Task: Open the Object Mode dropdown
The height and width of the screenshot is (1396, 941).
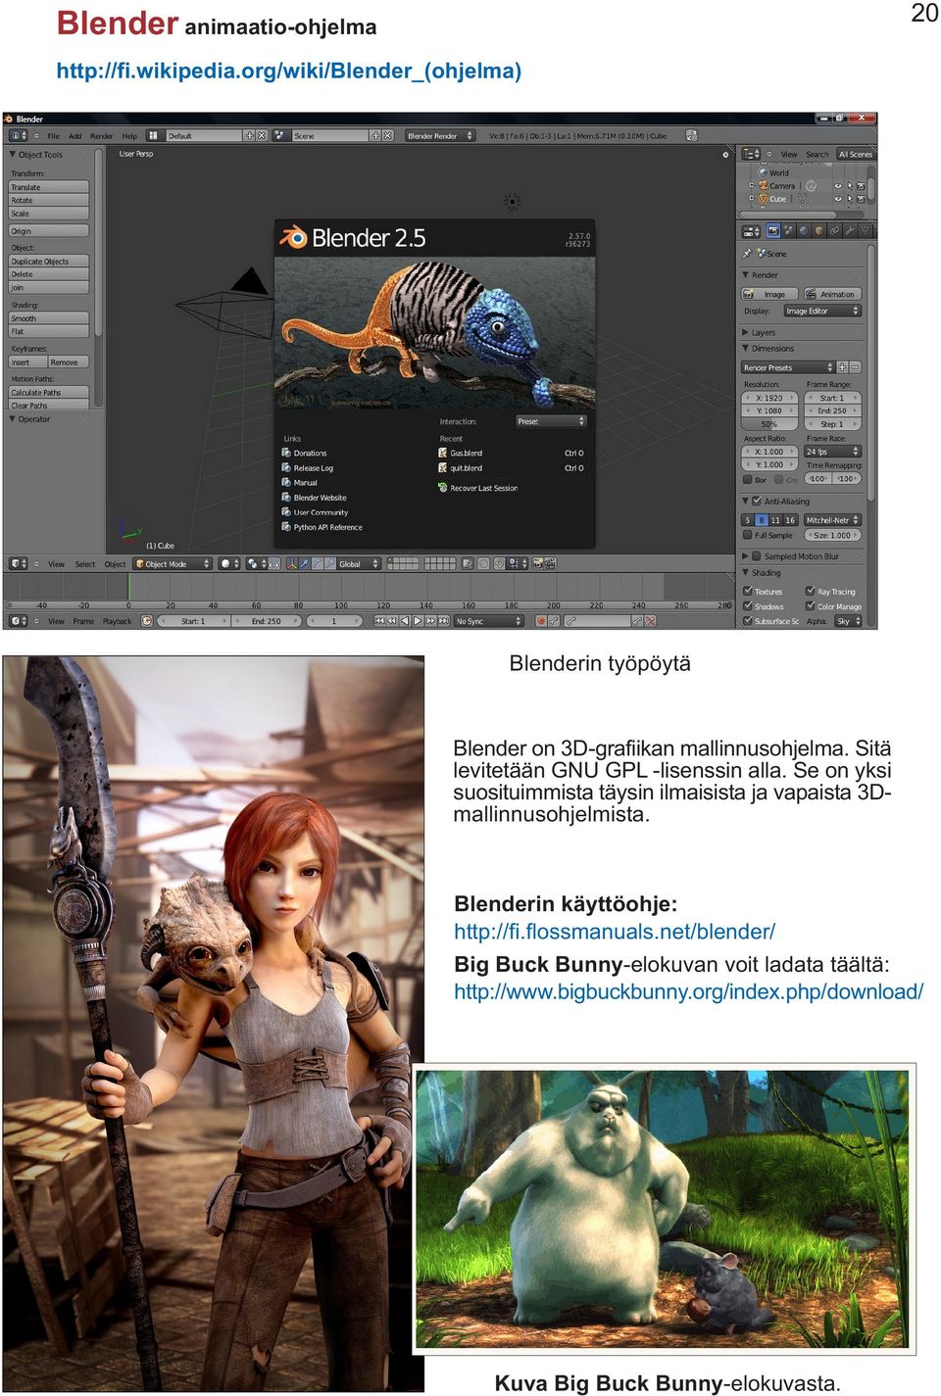Action: [x=173, y=563]
